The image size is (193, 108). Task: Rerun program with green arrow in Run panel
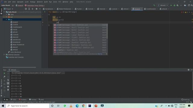click(x=5, y=73)
